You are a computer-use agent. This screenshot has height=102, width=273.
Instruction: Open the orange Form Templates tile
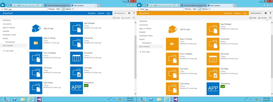(x=172, y=59)
